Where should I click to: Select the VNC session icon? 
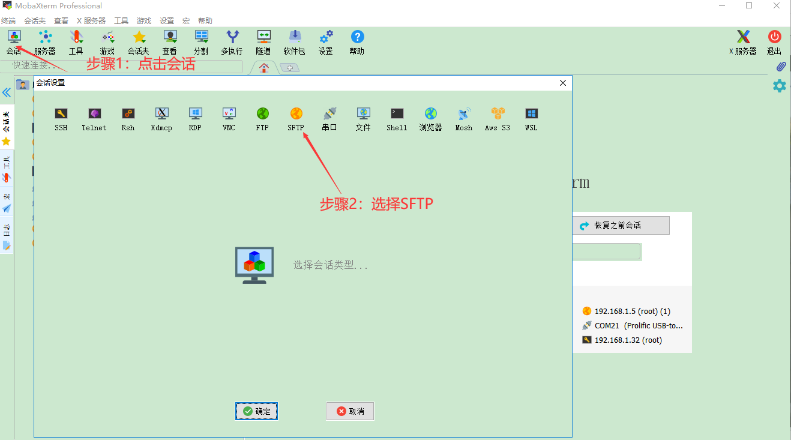[229, 118]
